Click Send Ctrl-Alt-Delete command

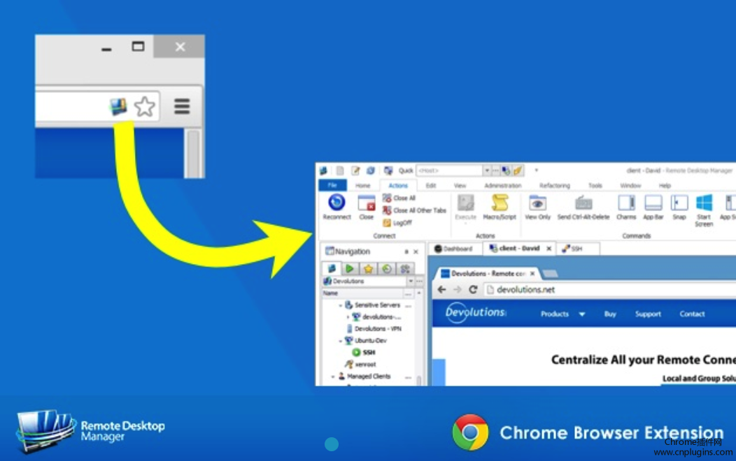click(583, 207)
